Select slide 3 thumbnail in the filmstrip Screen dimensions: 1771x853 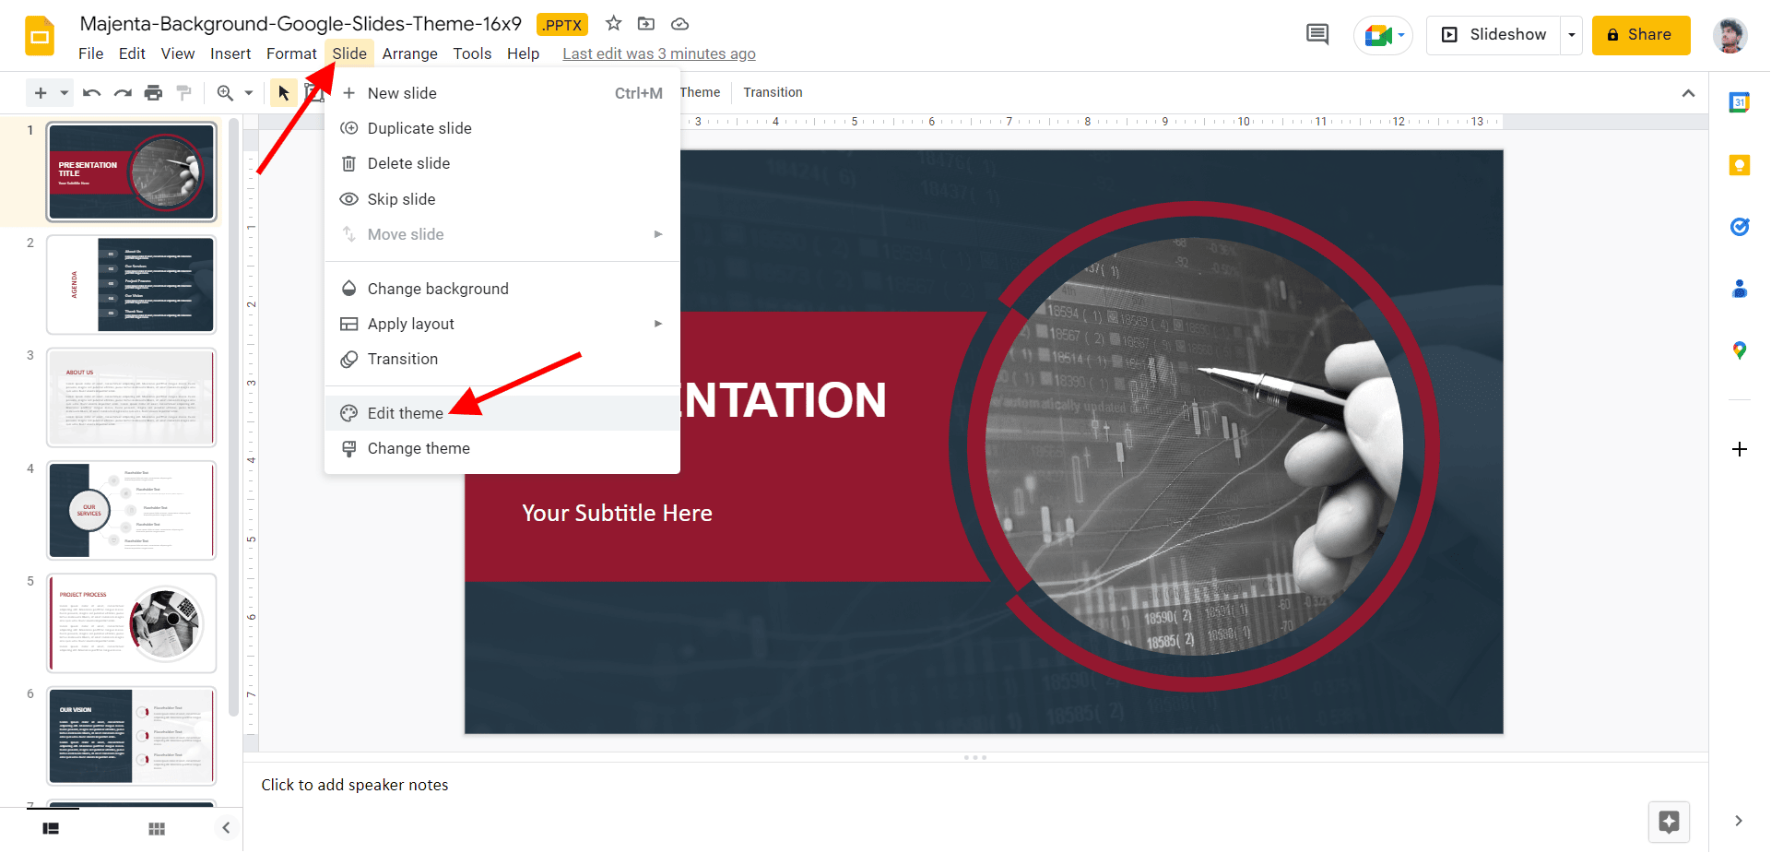point(131,397)
